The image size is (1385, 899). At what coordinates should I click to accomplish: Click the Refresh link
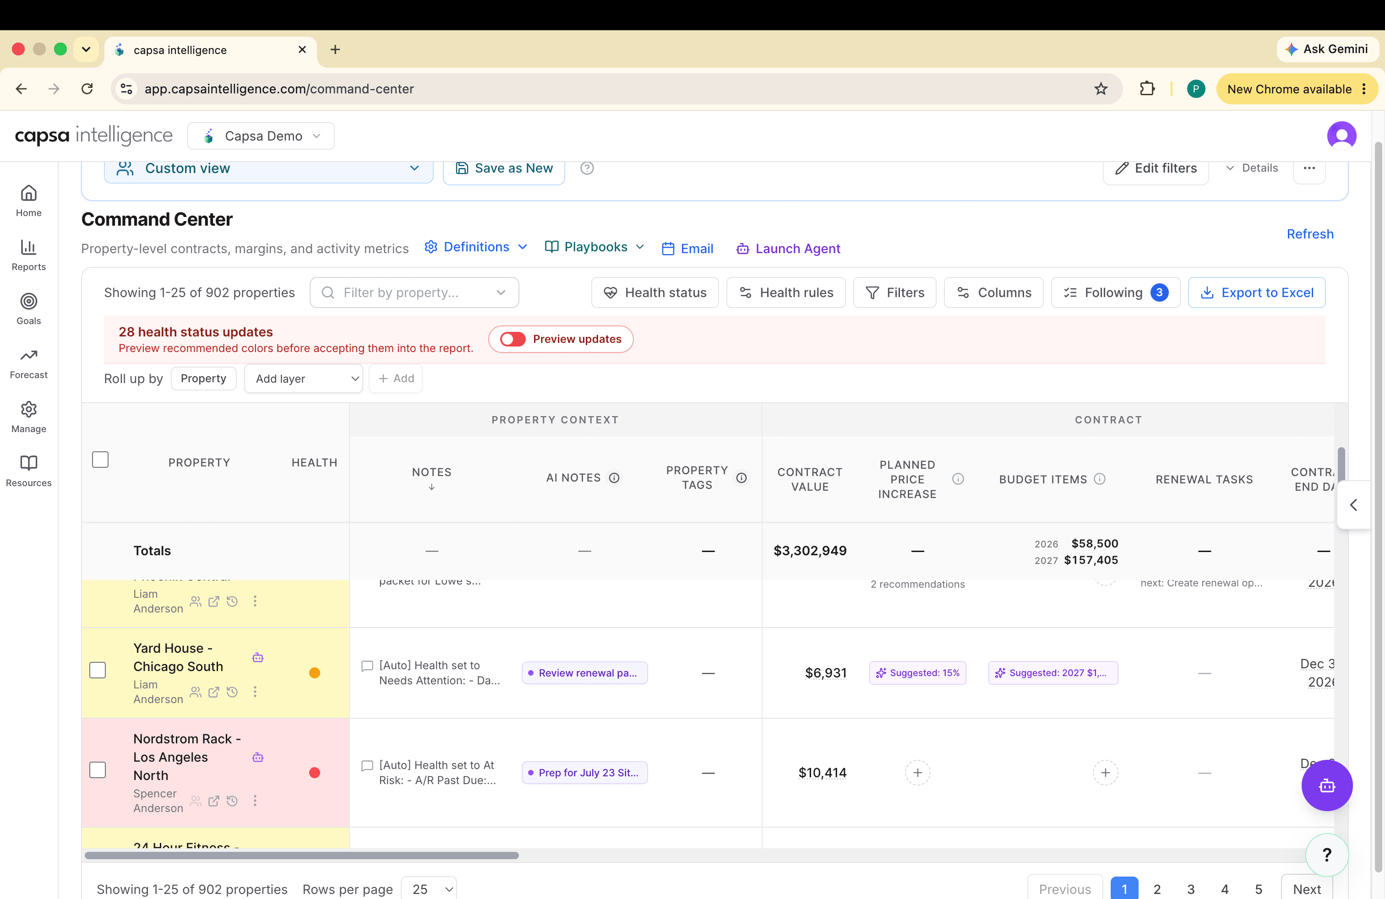pyautogui.click(x=1310, y=234)
